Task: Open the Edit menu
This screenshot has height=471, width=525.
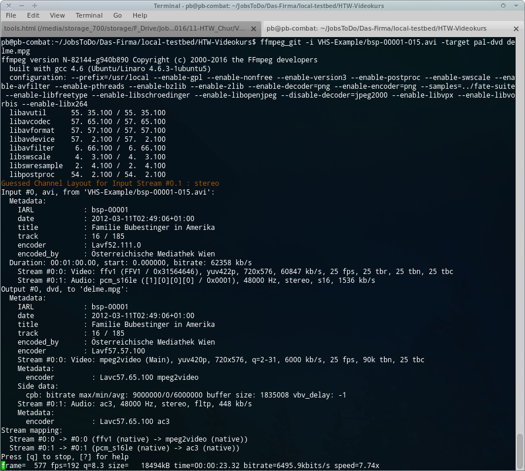Action: (33, 15)
